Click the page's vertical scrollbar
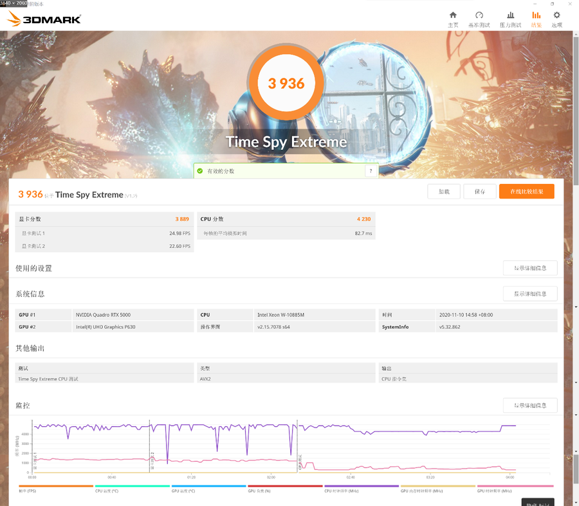The width and height of the screenshot is (579, 506). pyautogui.click(x=575, y=257)
